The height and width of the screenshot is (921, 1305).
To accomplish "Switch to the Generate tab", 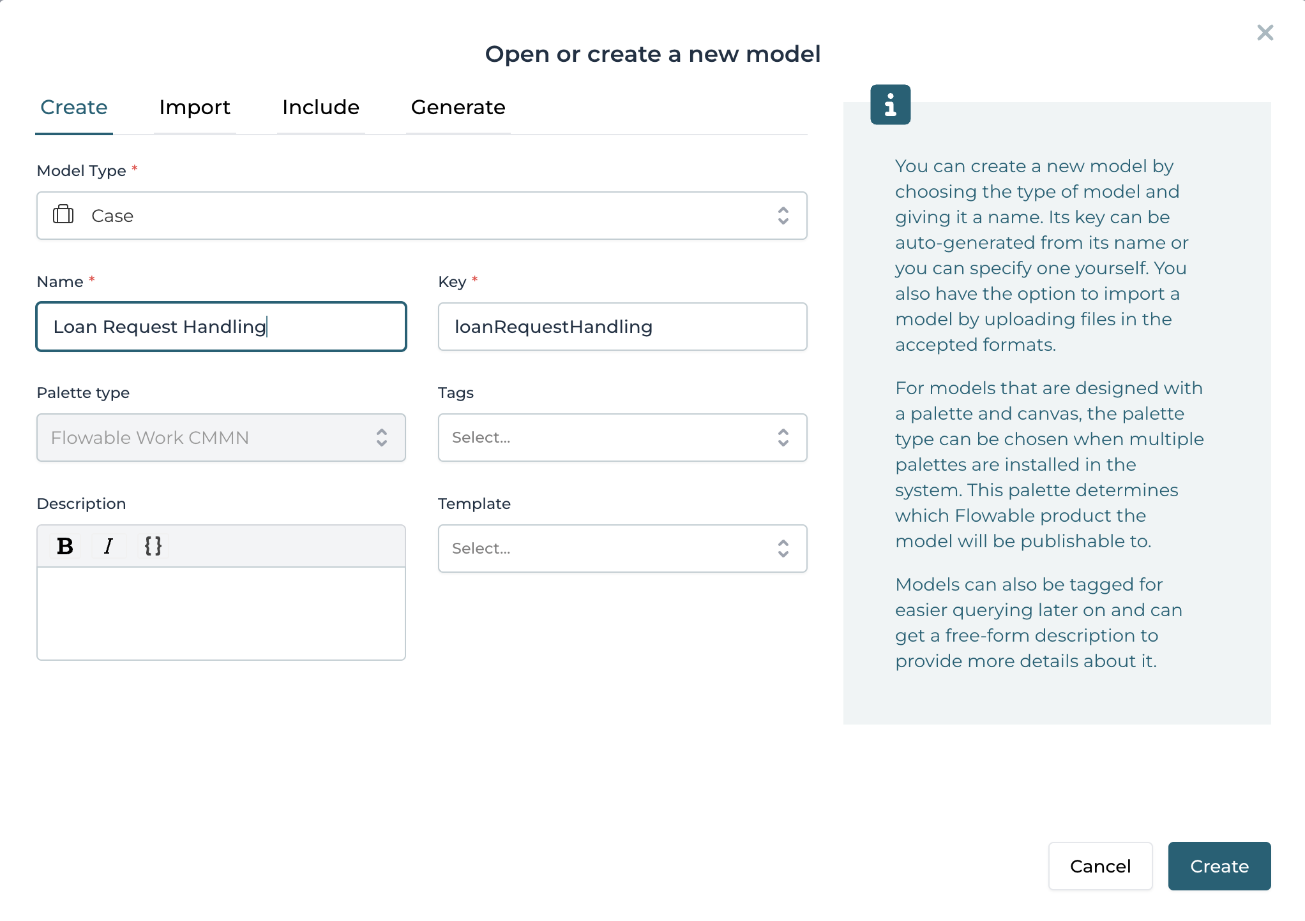I will (x=457, y=107).
